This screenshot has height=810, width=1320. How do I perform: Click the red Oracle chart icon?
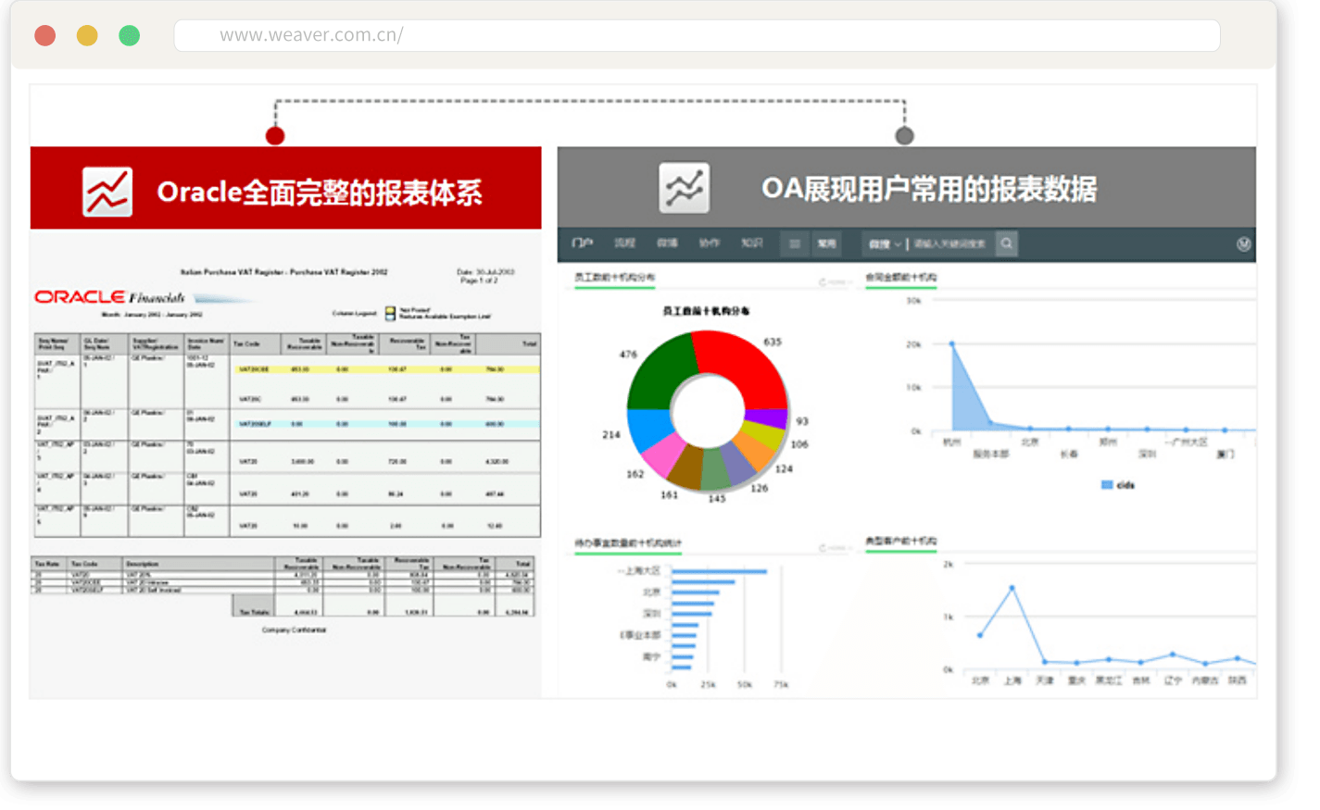(x=107, y=192)
